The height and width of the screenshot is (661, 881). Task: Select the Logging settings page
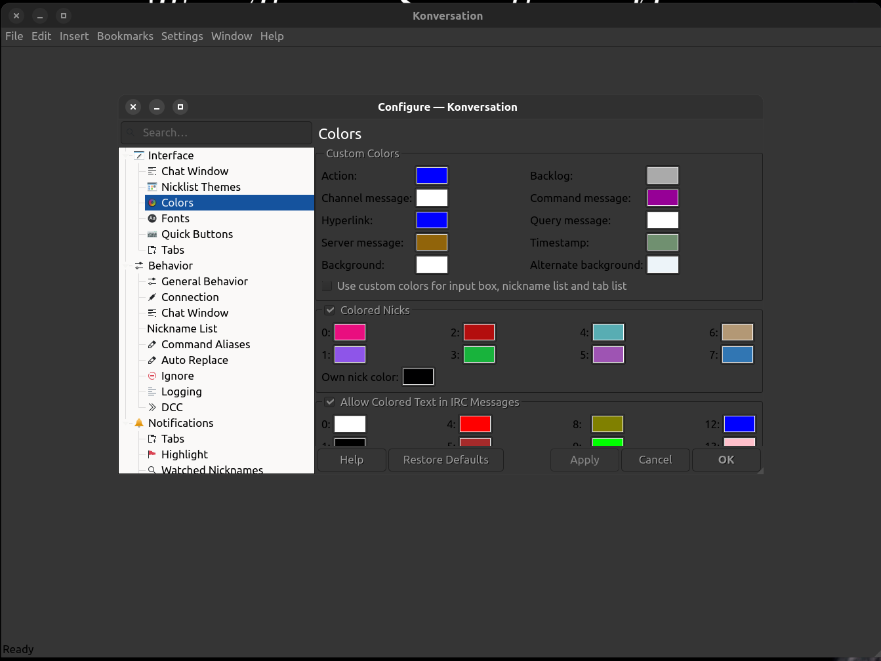click(181, 391)
